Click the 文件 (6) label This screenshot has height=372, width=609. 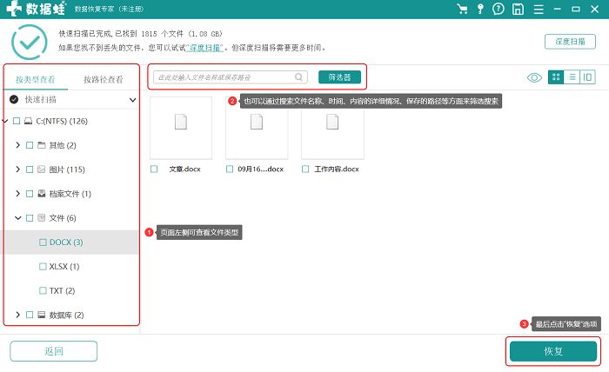pos(63,218)
